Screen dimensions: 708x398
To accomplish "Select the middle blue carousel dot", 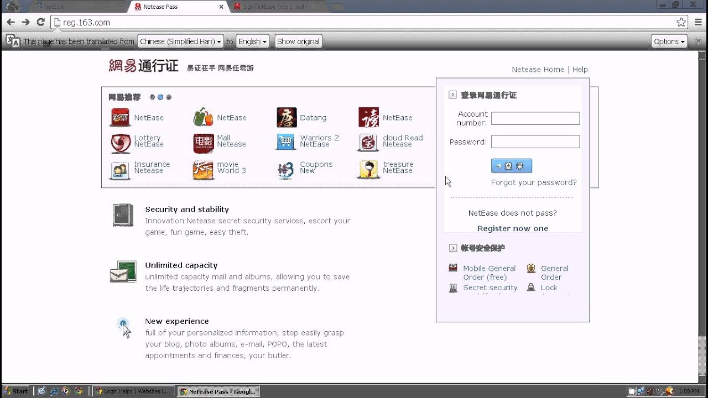I will [160, 97].
